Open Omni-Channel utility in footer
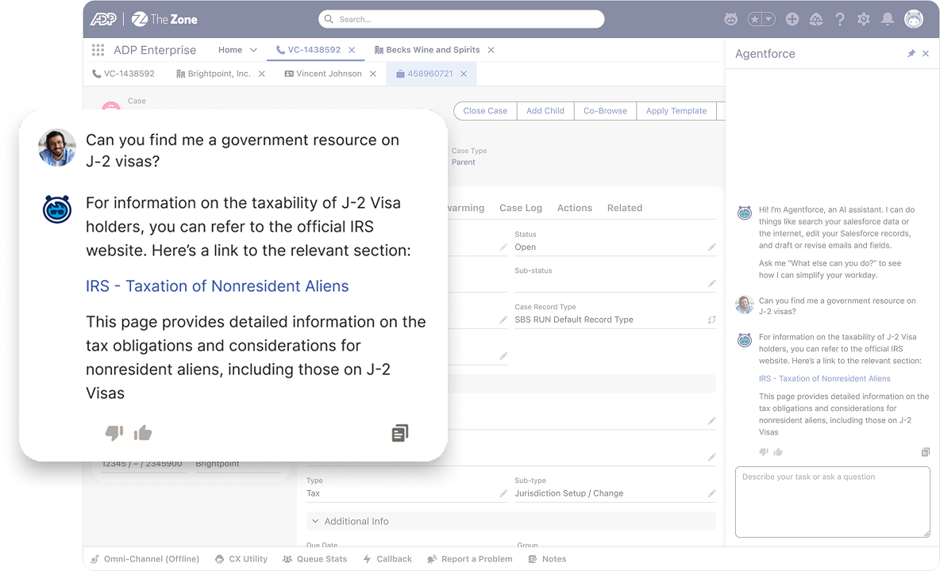This screenshot has height=571, width=940. pos(144,559)
